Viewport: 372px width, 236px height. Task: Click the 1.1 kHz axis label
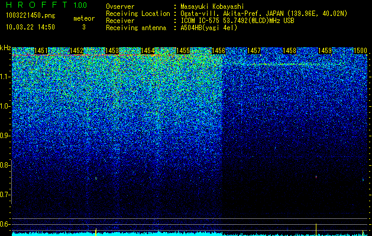click(5, 77)
